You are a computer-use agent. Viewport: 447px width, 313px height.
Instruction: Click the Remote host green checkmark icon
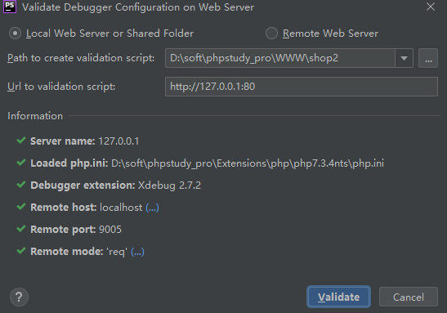pos(21,207)
